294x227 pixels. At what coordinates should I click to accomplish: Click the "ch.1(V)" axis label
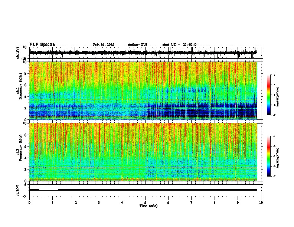18,53
